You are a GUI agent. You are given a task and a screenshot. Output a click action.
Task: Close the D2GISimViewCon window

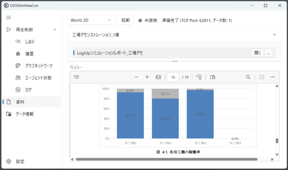click(279, 6)
